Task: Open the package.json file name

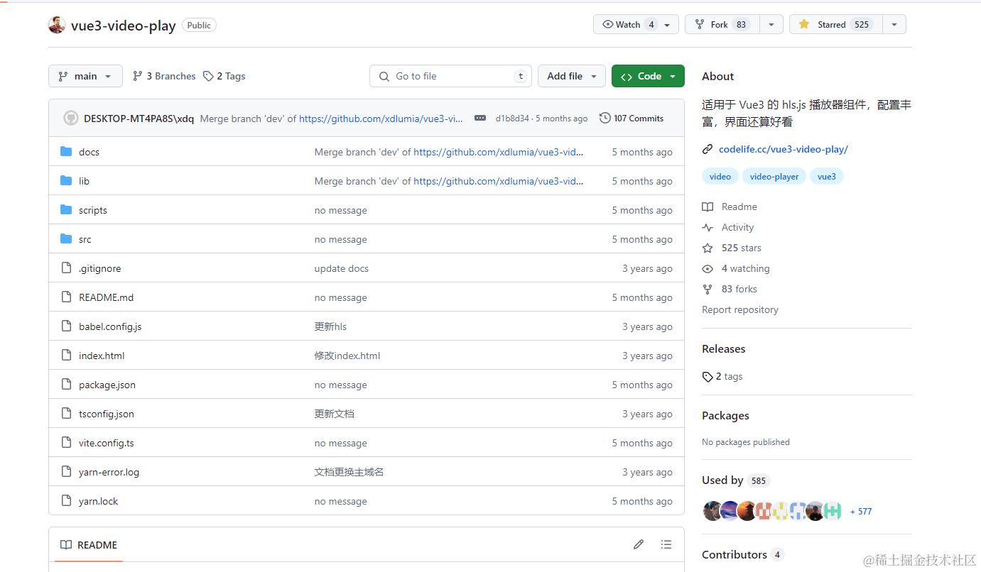Action: coord(107,385)
